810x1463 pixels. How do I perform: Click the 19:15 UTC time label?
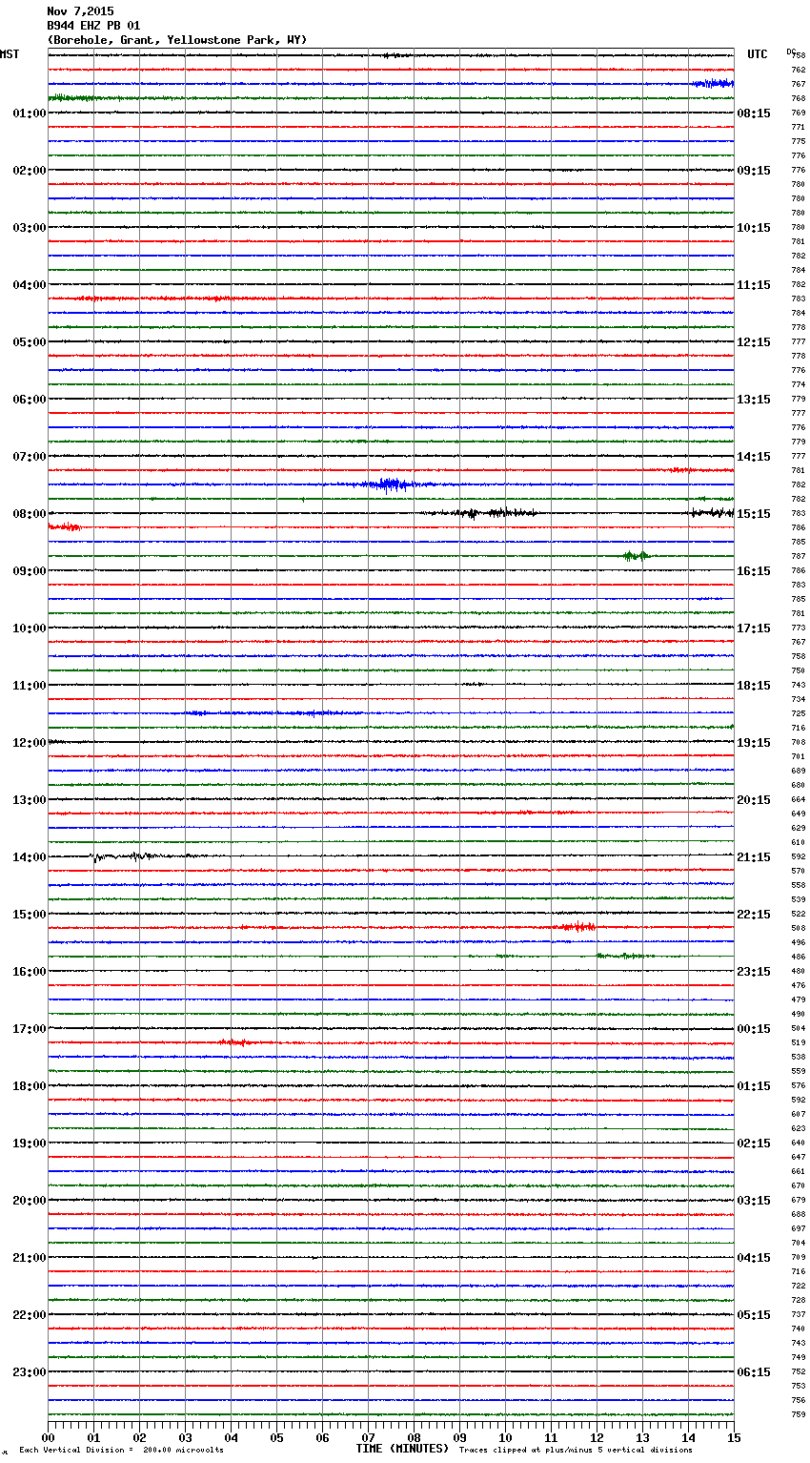[754, 743]
